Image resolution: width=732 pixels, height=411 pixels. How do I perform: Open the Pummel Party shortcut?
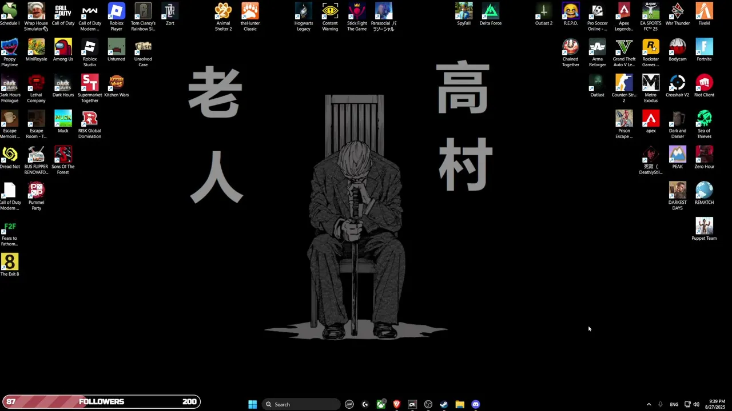36,197
